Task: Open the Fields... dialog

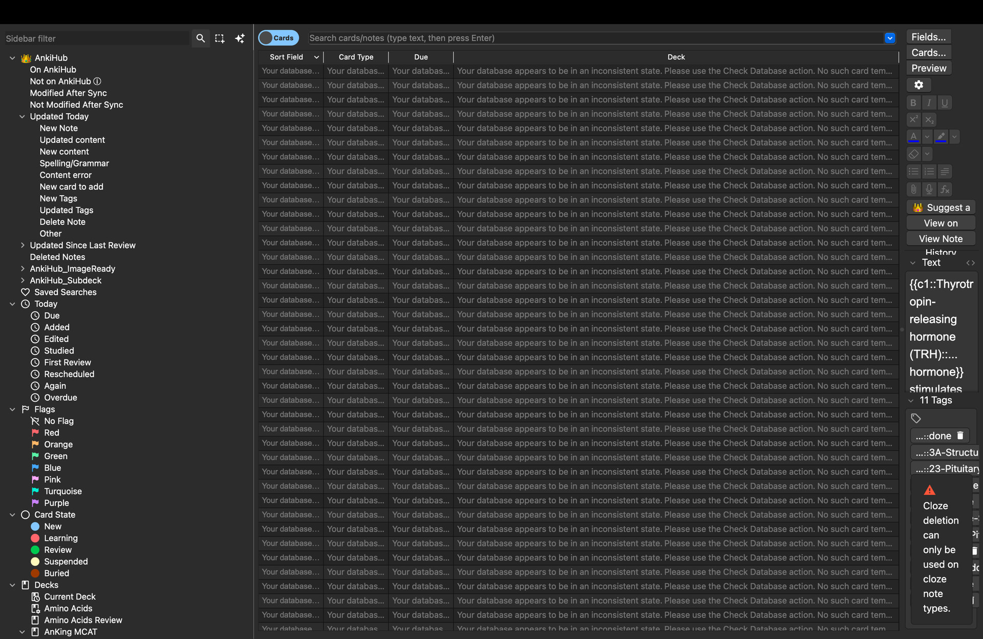Action: 929,37
